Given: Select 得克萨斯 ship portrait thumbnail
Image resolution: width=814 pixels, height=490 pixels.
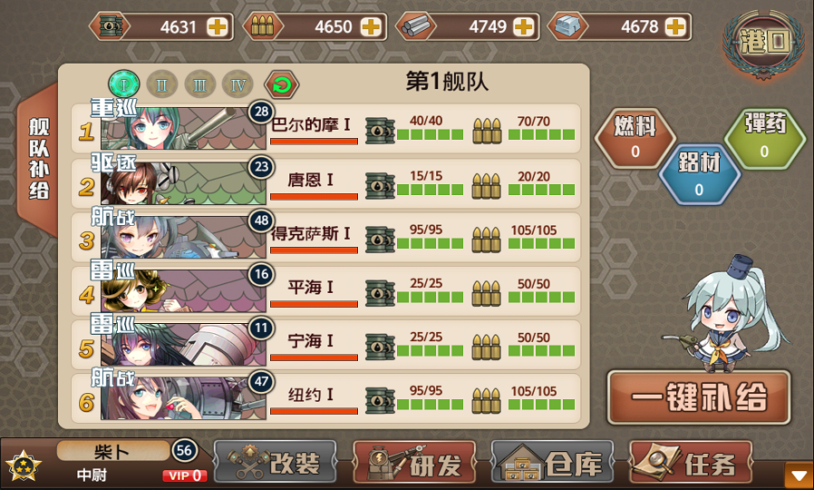Looking at the screenshot, I should point(183,238).
